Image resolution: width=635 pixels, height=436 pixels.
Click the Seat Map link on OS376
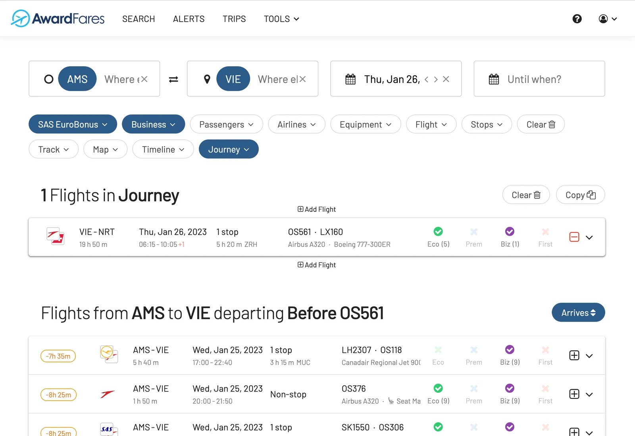click(404, 401)
